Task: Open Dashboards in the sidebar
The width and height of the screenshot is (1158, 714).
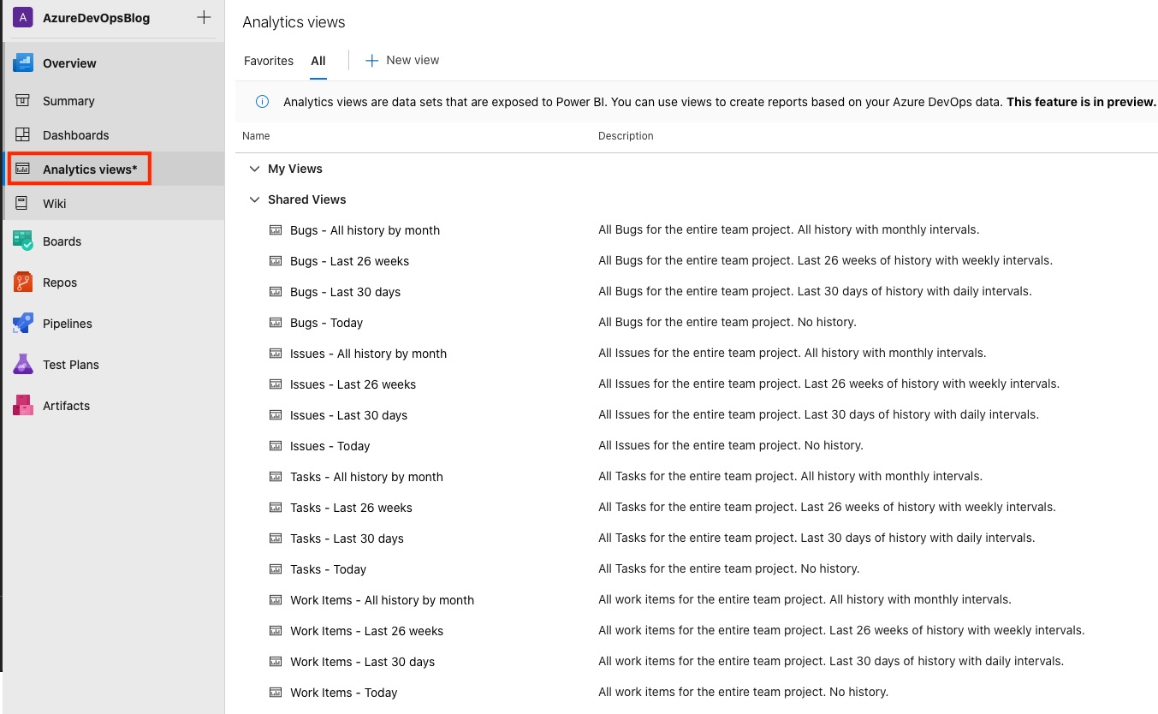Action: coord(76,135)
